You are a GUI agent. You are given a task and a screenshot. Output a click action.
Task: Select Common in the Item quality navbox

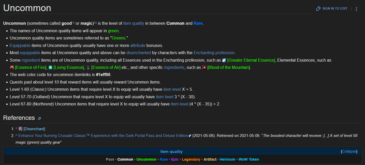(125, 159)
